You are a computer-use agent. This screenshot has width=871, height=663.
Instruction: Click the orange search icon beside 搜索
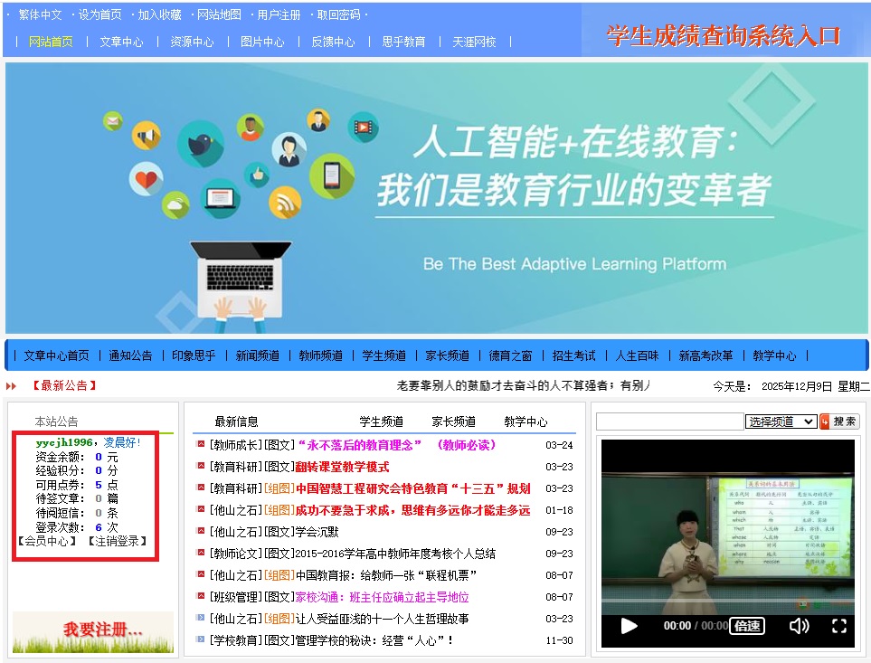[825, 421]
